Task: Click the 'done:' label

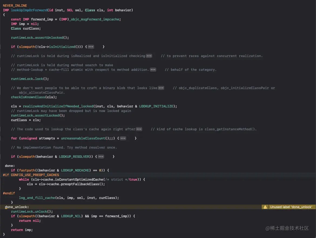Action: (10, 166)
